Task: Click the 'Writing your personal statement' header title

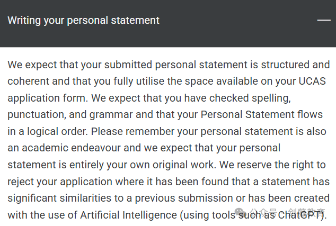Action: coord(84,21)
